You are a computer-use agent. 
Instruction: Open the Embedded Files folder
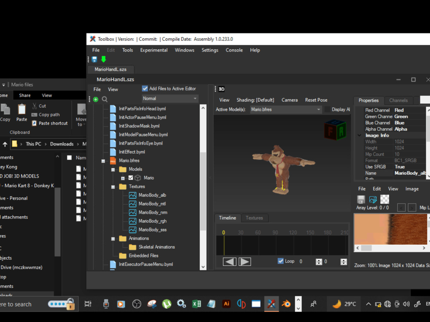tap(144, 256)
